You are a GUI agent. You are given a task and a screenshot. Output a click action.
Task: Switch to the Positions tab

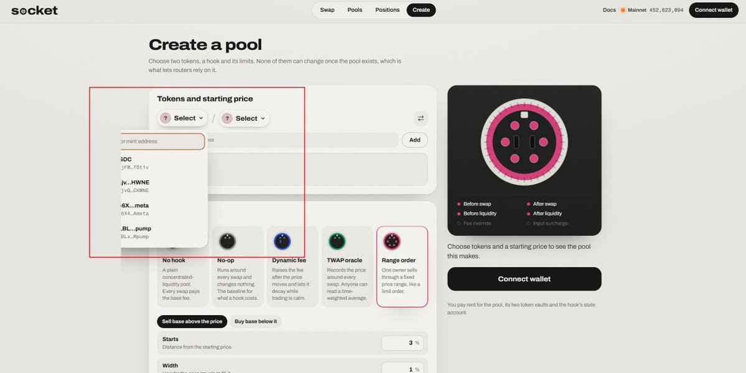click(x=387, y=10)
